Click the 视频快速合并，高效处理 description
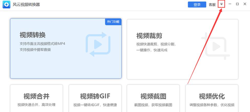 click(x=36, y=105)
